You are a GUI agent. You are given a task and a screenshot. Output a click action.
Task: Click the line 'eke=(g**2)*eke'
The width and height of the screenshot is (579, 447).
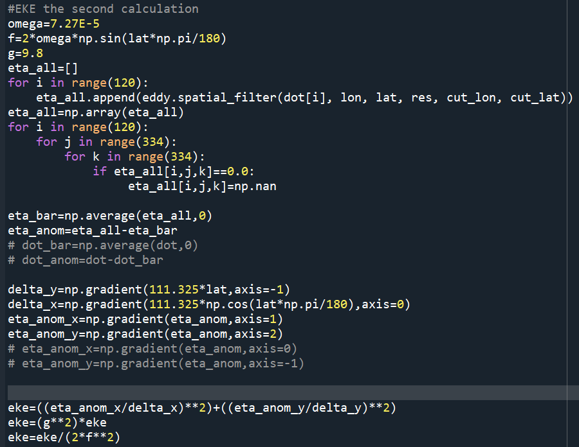57,423
